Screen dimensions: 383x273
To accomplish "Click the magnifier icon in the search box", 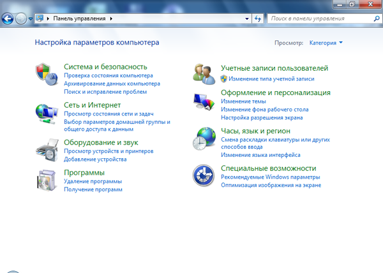I will [x=377, y=18].
